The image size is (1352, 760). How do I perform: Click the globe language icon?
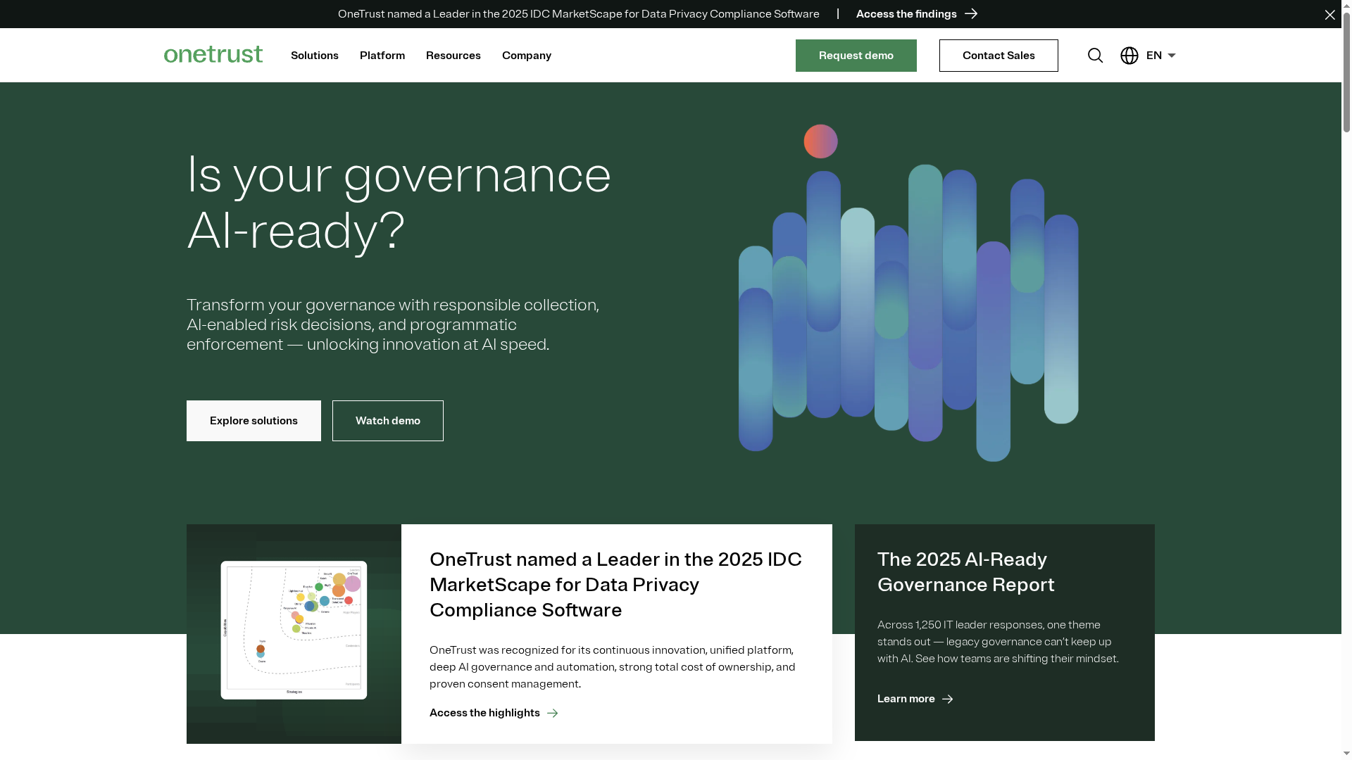pos(1129,56)
